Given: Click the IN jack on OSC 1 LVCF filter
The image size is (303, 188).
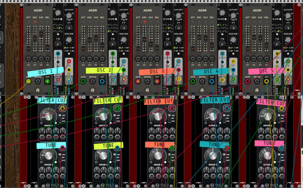Looking at the screenshot, I should (69, 61).
